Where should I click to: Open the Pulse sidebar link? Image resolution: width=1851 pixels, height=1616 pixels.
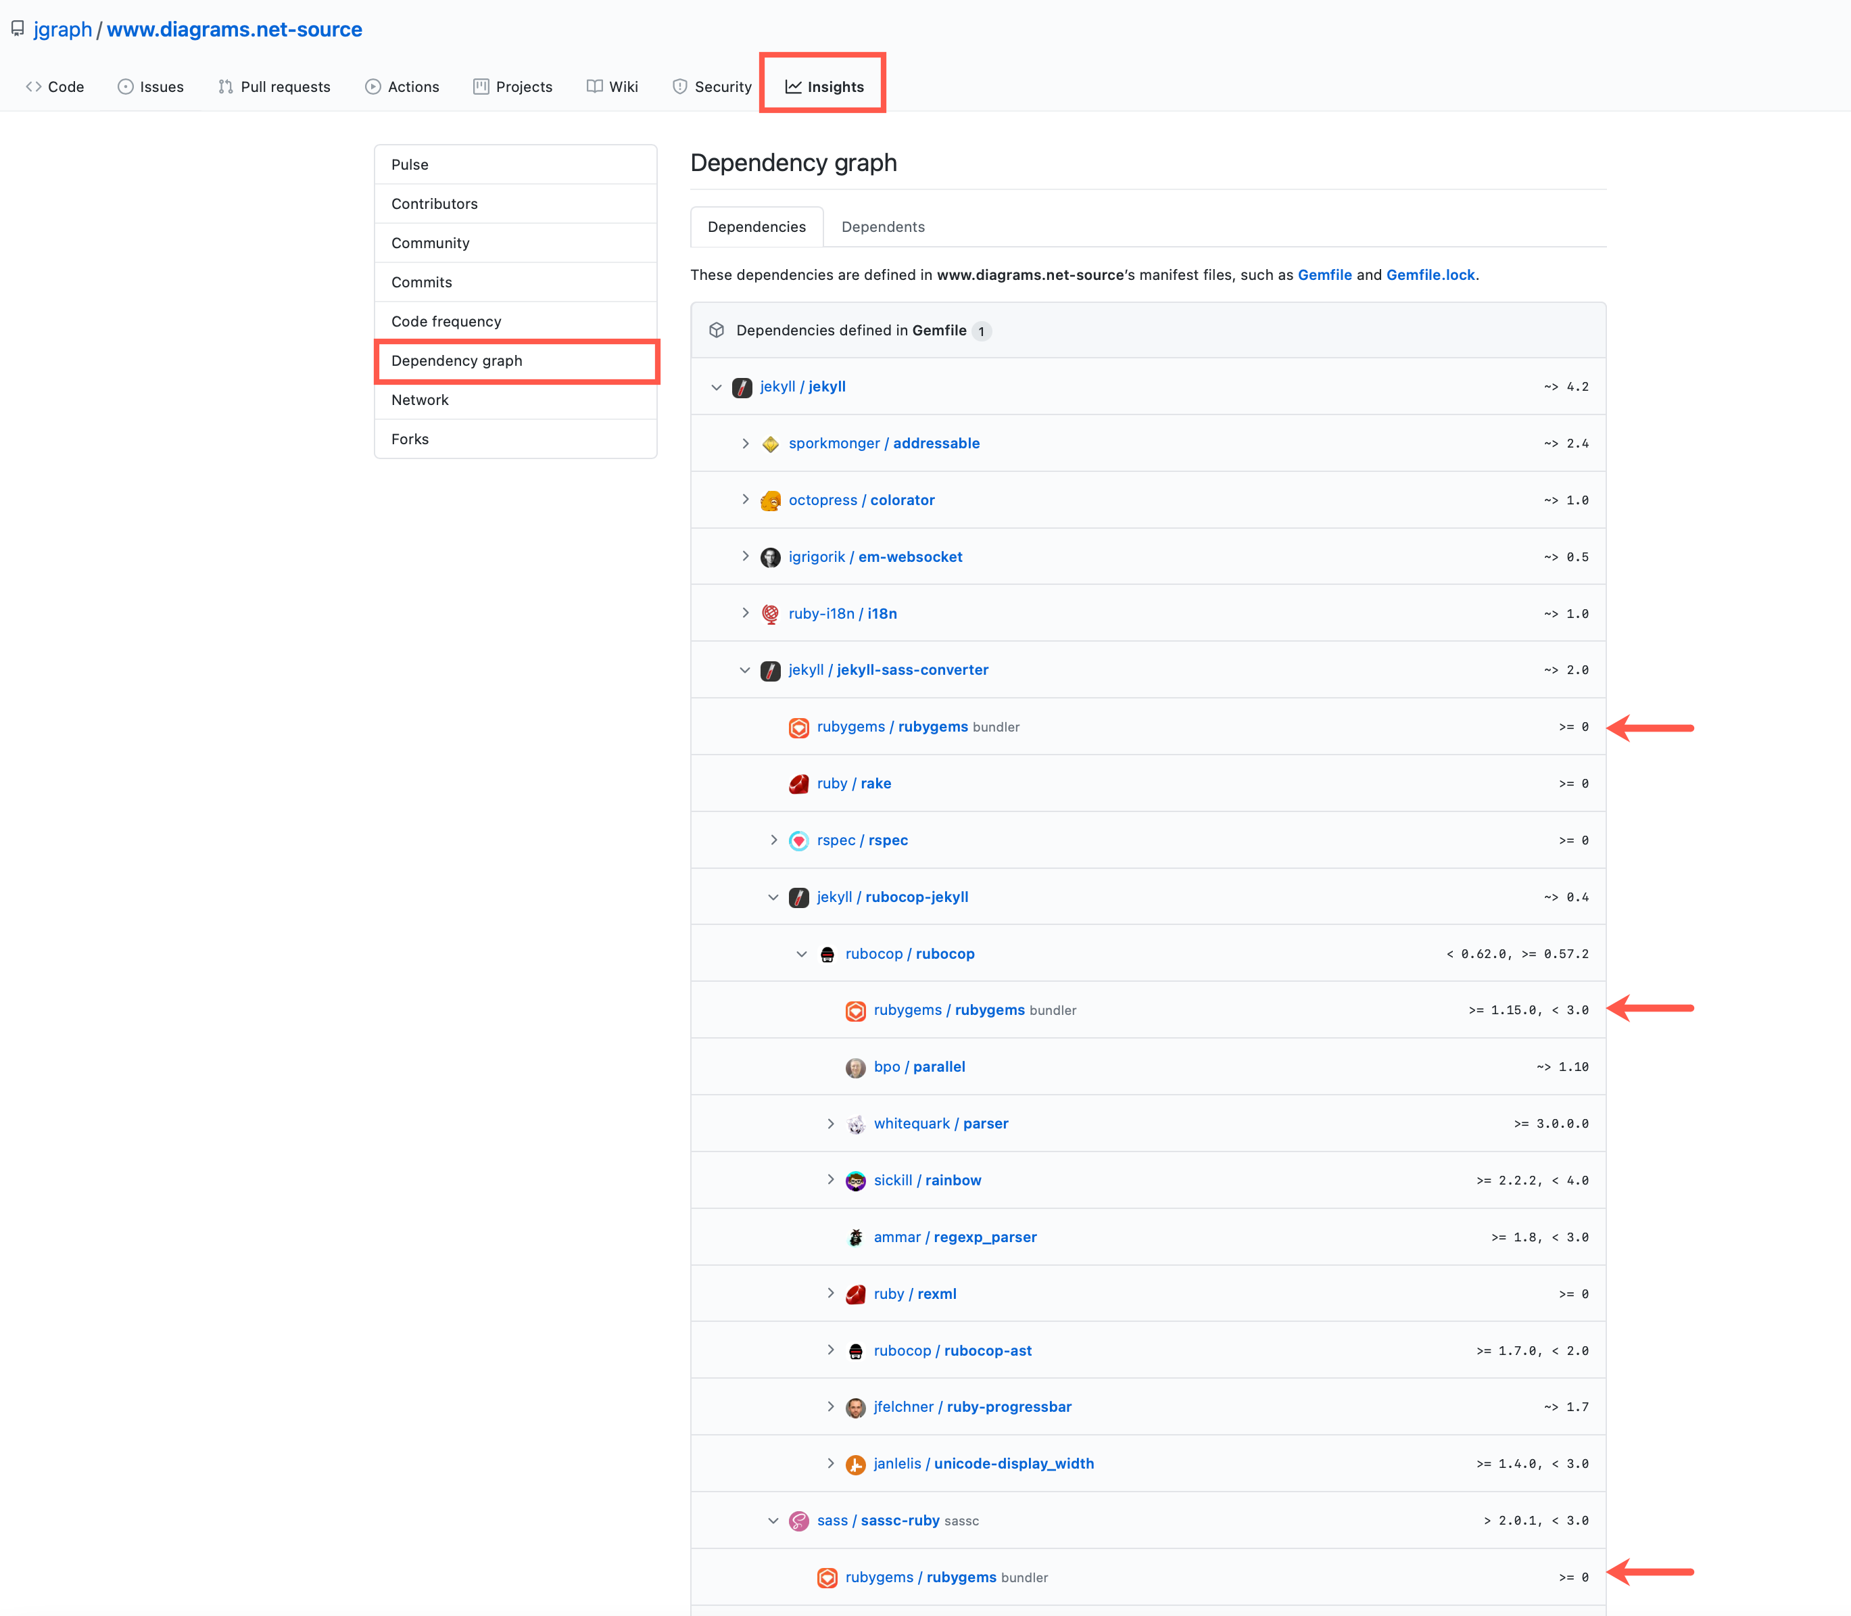click(411, 164)
